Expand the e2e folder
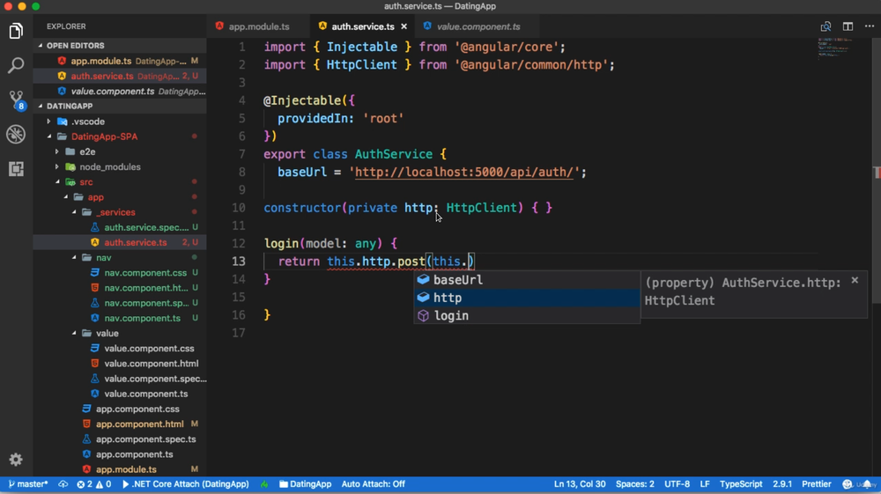Screen dimensions: 881x494 [120, 151]
